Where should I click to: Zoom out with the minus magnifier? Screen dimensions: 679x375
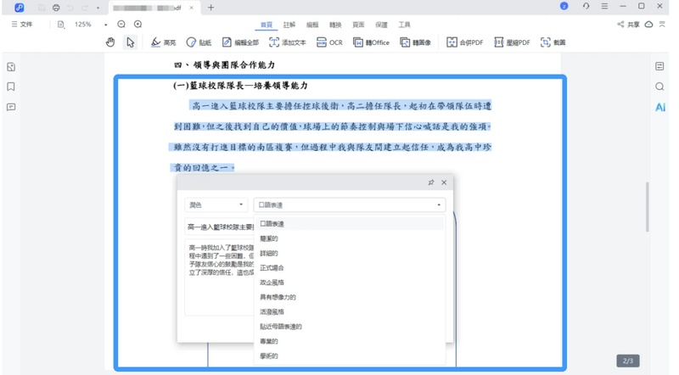(121, 25)
